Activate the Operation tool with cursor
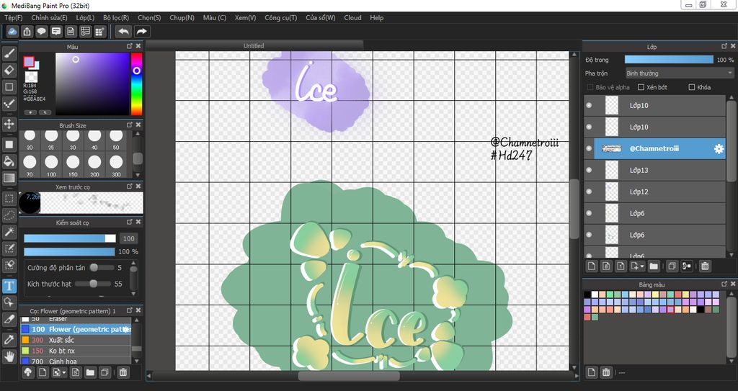Viewport: 738px width, 391px height. (x=9, y=302)
